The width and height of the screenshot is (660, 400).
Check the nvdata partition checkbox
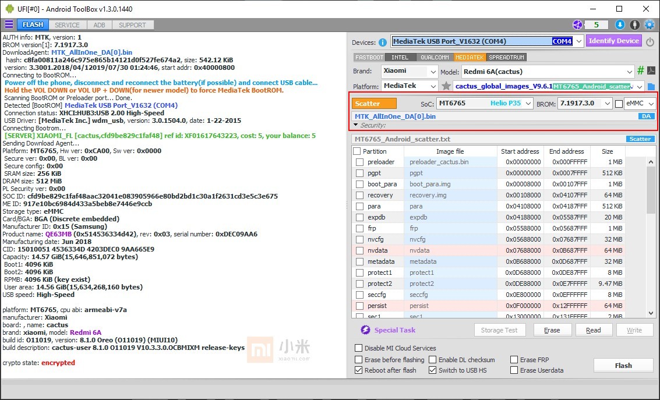359,251
